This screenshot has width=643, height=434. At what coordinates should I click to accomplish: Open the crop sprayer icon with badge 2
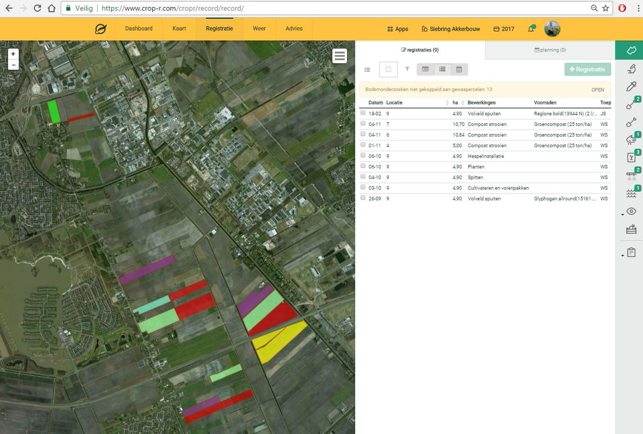631,175
